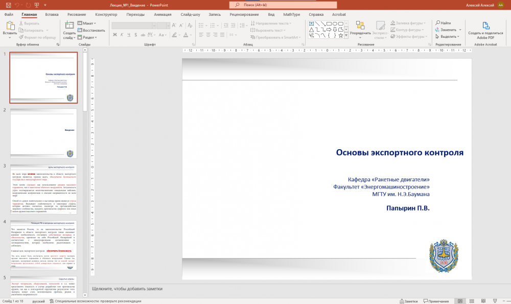Click Find (Найти) magnifier button

(443, 23)
